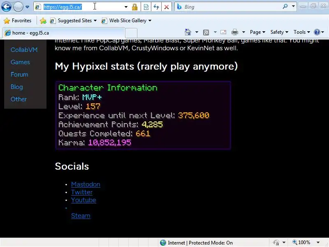
Task: Expand the Print dropdown arrow
Action: (243, 32)
